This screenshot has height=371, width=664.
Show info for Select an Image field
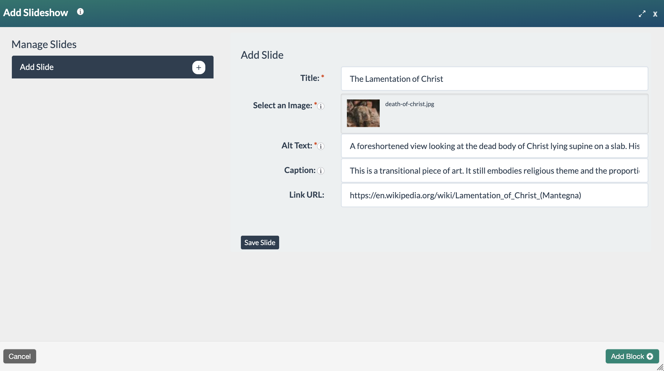pos(321,106)
